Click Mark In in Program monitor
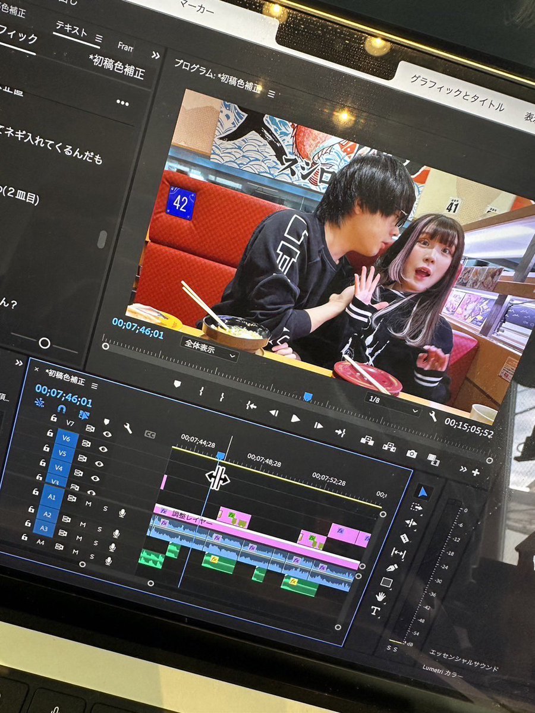Screen dimensions: 535x713 pyautogui.click(x=202, y=390)
